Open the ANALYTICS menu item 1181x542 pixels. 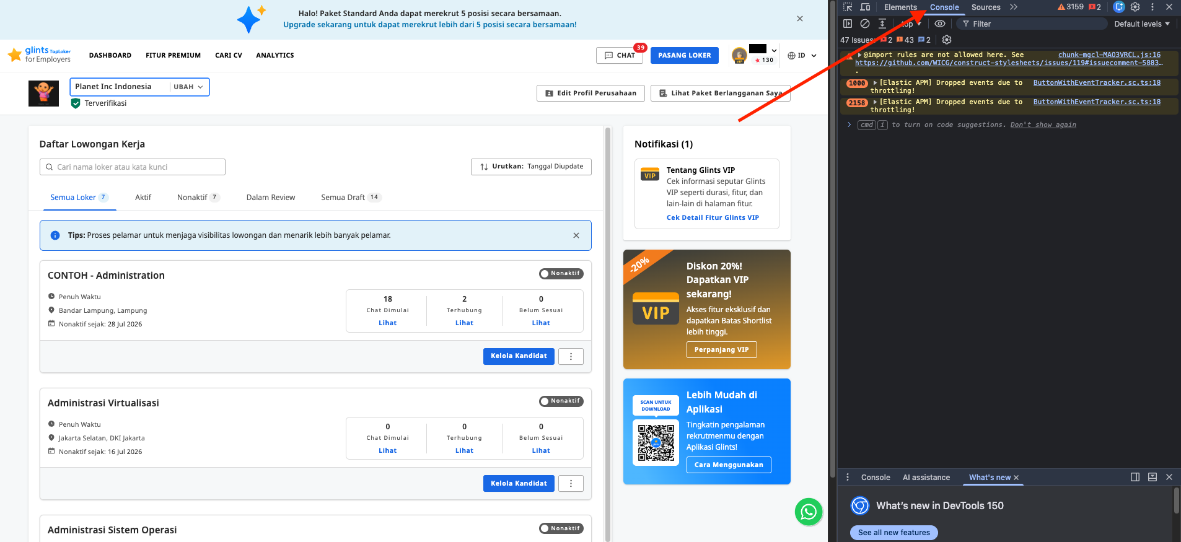click(275, 56)
